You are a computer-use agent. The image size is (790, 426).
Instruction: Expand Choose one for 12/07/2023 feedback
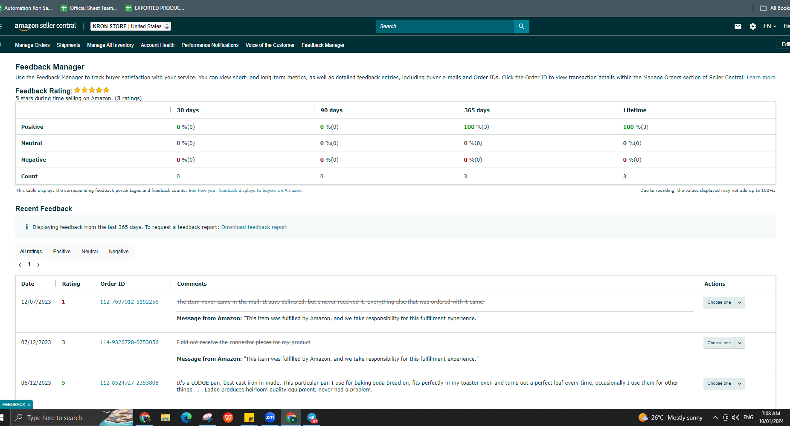tap(724, 302)
